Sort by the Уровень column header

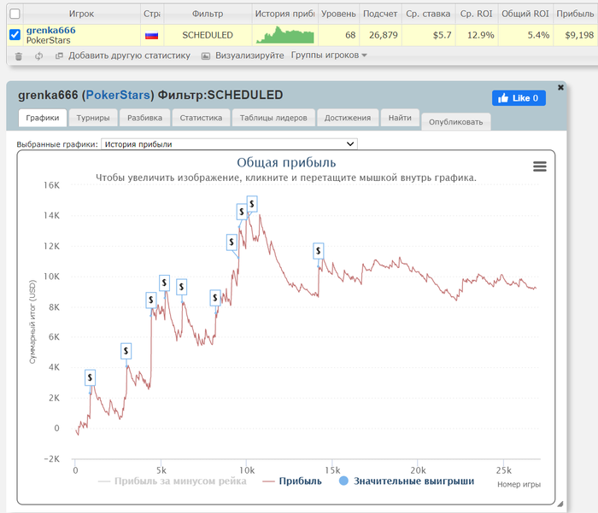pyautogui.click(x=338, y=14)
